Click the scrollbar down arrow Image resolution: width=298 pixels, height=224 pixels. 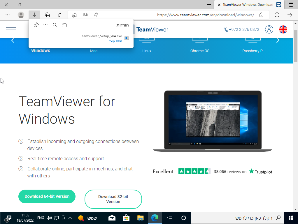(295, 209)
